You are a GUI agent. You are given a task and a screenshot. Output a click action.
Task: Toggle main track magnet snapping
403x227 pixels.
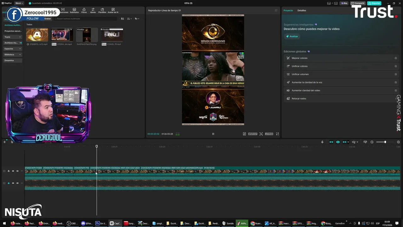point(331,142)
